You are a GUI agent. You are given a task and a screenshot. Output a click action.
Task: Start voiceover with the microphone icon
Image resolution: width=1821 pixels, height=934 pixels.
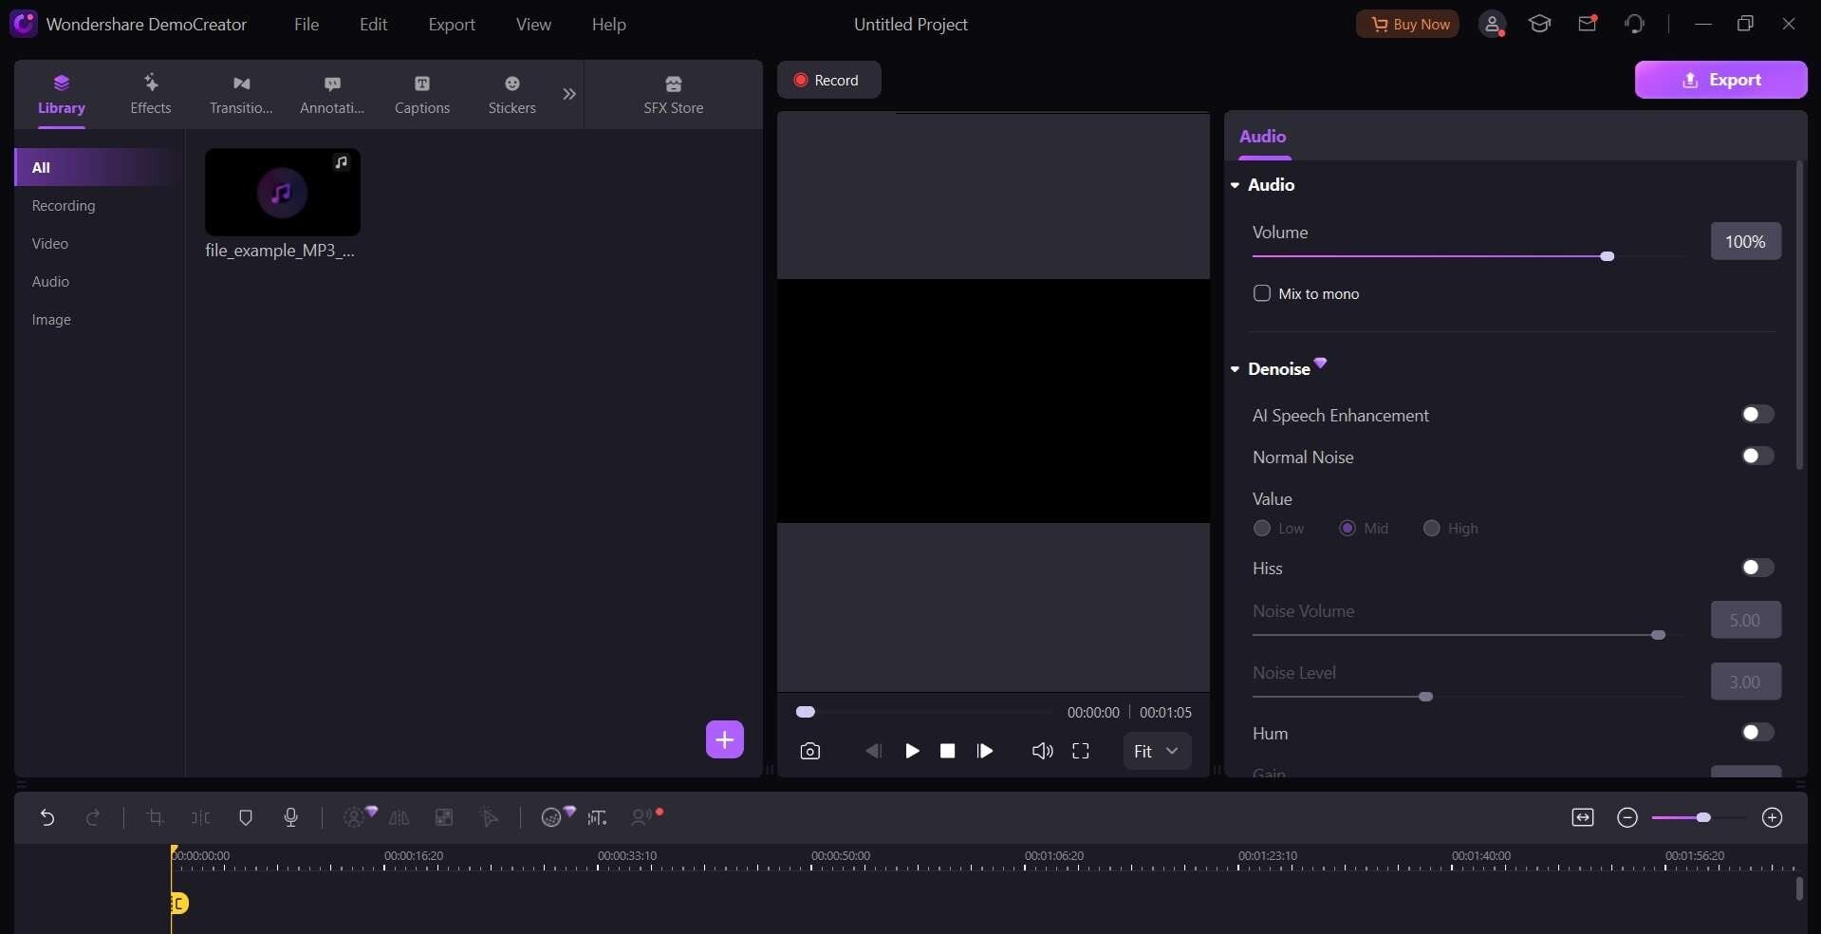point(291,817)
